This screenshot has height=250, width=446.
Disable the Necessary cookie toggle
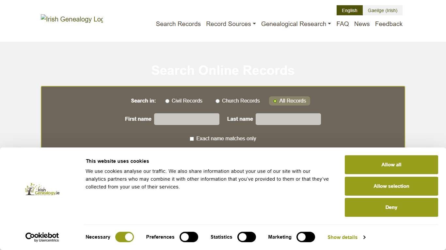tap(124, 237)
